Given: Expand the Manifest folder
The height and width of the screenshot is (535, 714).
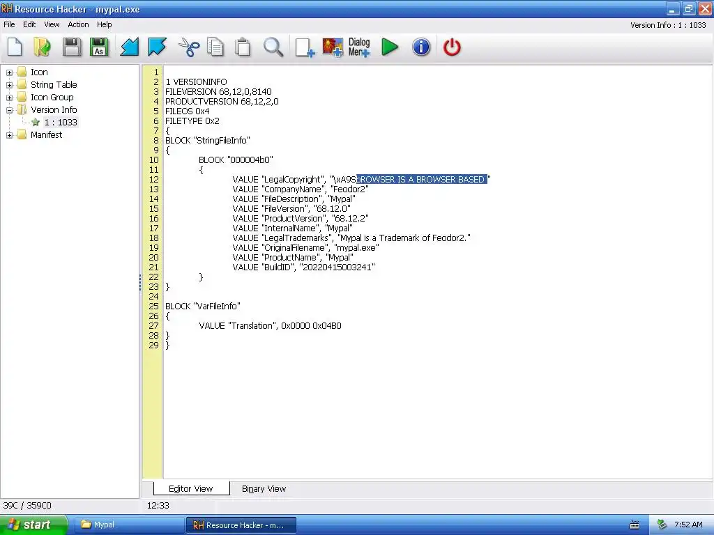Looking at the screenshot, I should (x=9, y=135).
